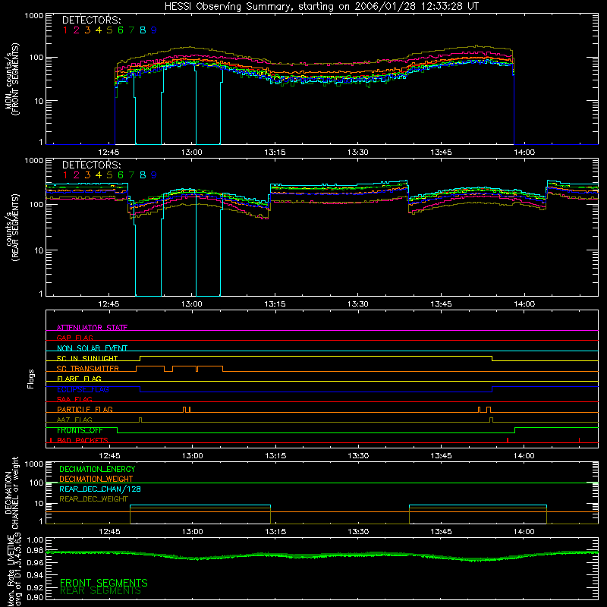This screenshot has height=607, width=607.
Task: Select blue detector 9 in rear segments legend
Action: (x=154, y=175)
